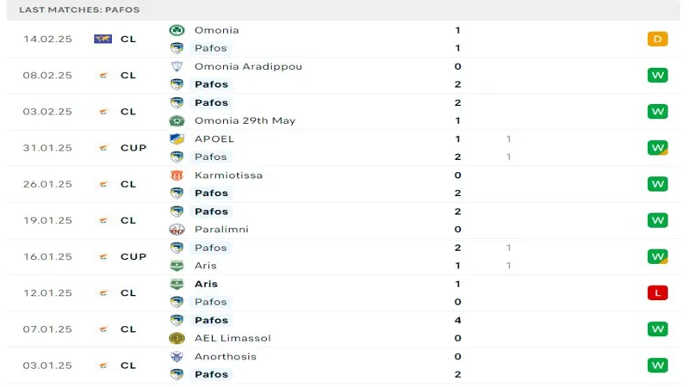The height and width of the screenshot is (387, 689).
Task: Click the Aris crest in 12.01.25 match
Action: click(177, 284)
